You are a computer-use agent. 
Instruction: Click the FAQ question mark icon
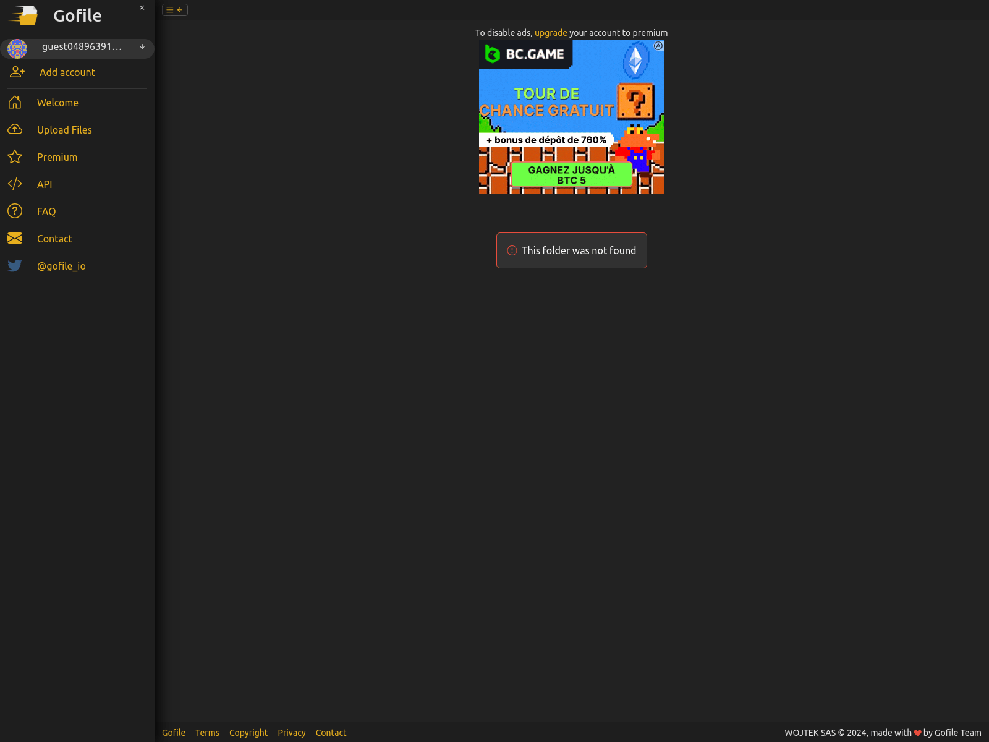(15, 211)
